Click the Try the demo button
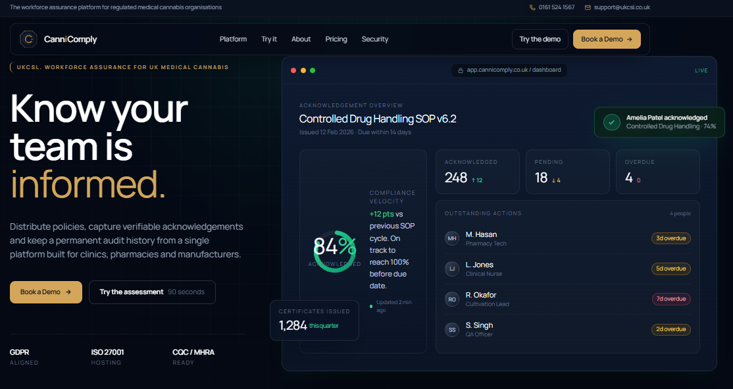The width and height of the screenshot is (733, 389). pos(540,39)
